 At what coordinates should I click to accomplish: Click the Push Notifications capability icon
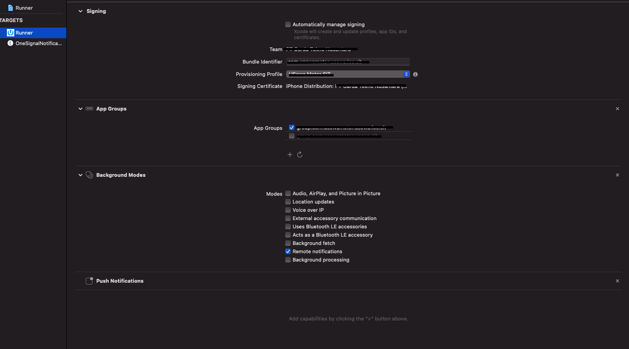[x=89, y=280]
